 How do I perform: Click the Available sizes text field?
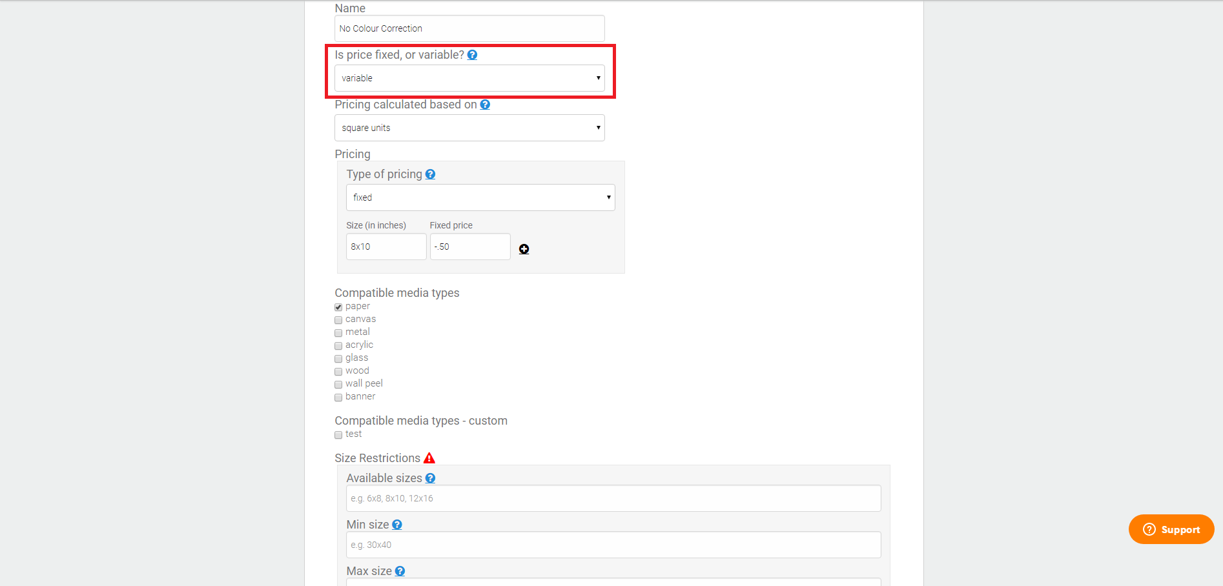click(x=613, y=498)
